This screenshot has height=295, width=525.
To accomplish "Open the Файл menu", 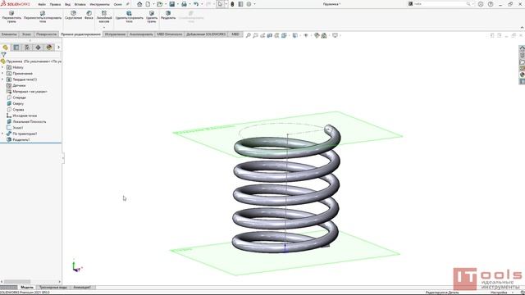I will [42, 4].
